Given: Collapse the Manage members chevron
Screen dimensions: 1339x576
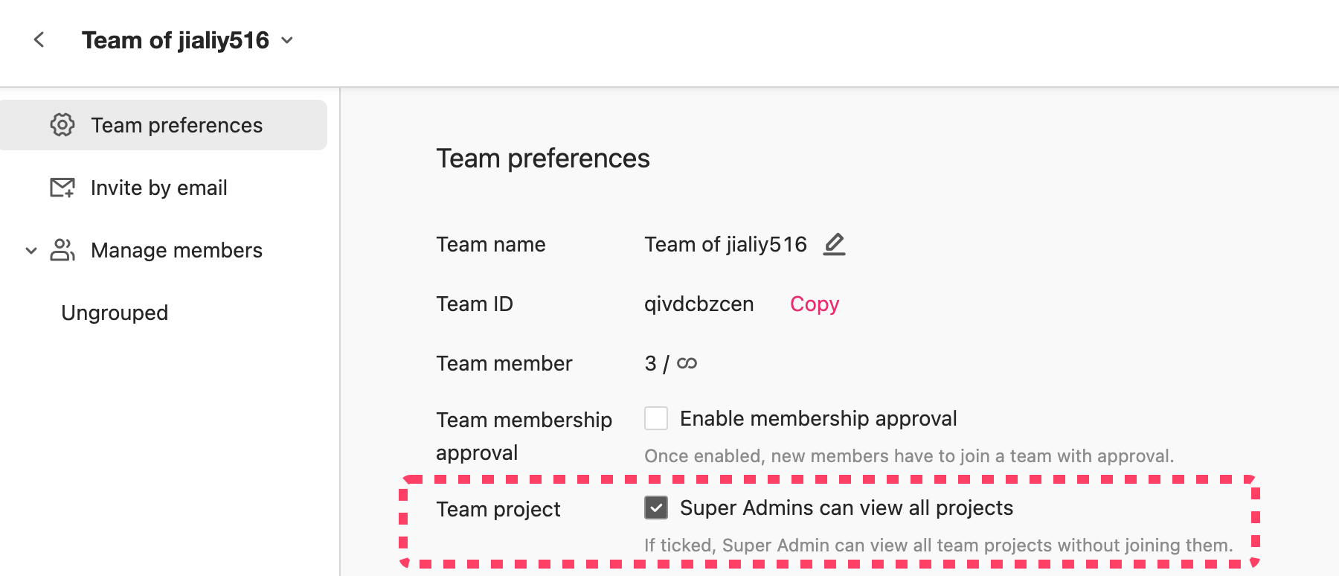Looking at the screenshot, I should [x=31, y=251].
